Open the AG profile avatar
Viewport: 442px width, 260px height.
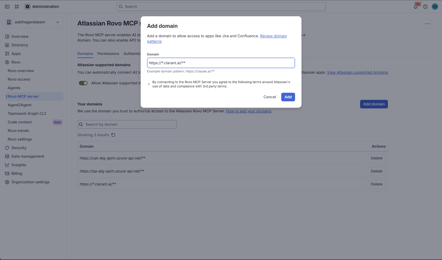[x=435, y=7]
